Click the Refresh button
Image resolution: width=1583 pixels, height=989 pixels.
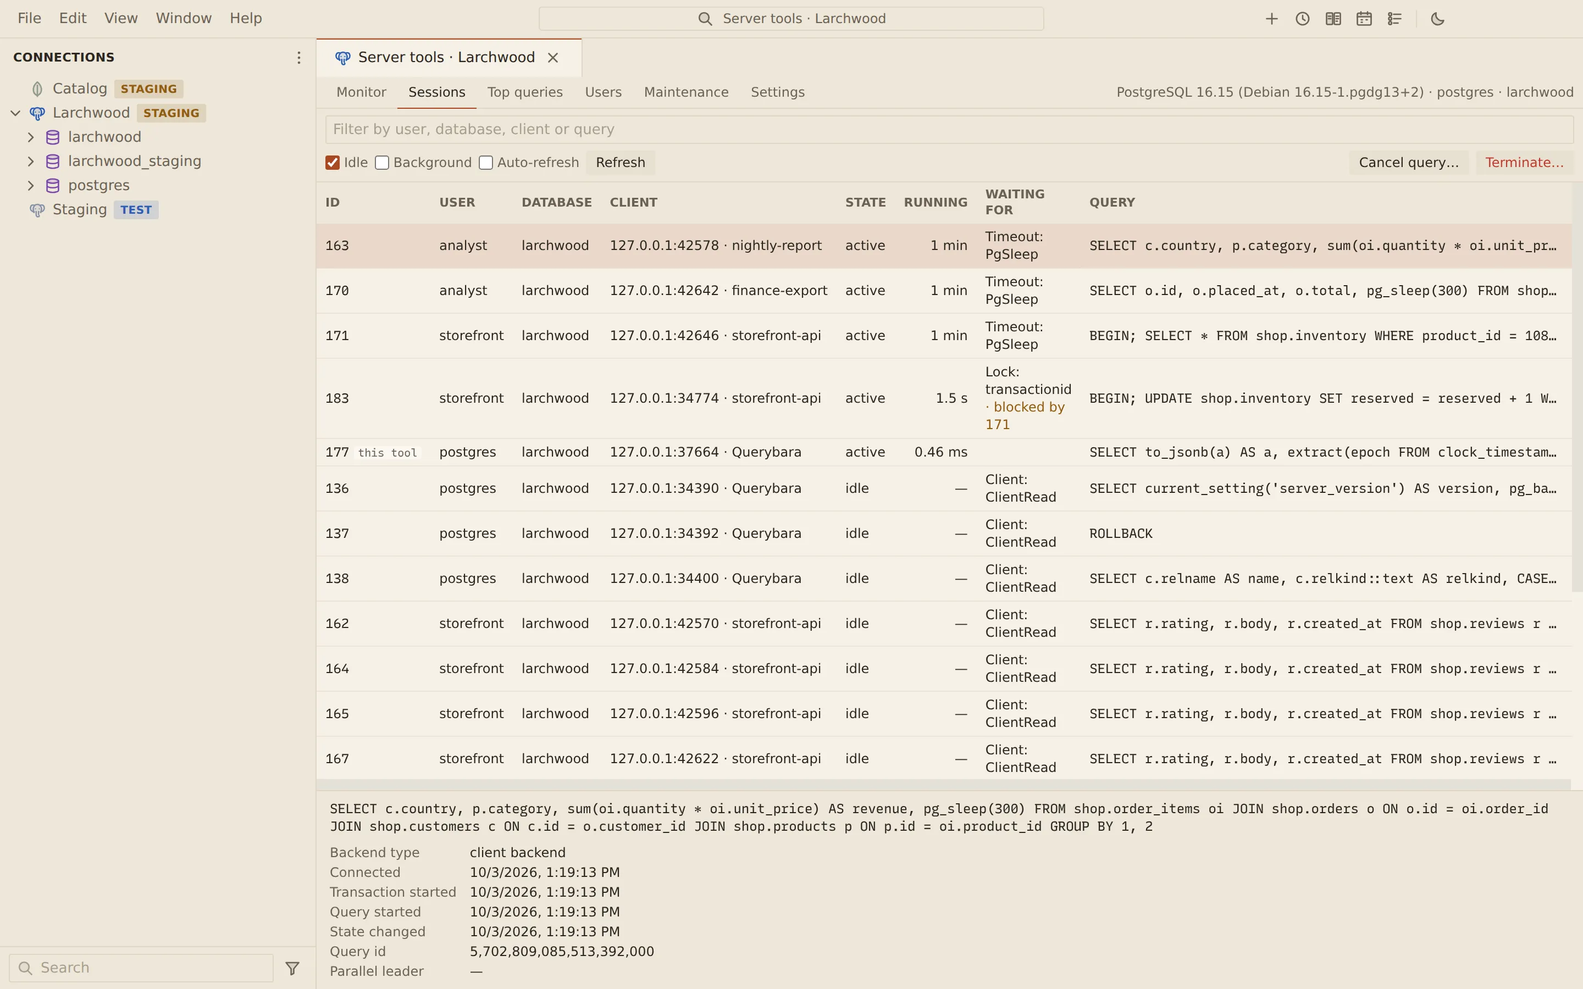(x=620, y=163)
